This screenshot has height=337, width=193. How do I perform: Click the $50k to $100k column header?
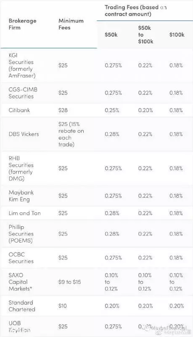pyautogui.click(x=145, y=35)
